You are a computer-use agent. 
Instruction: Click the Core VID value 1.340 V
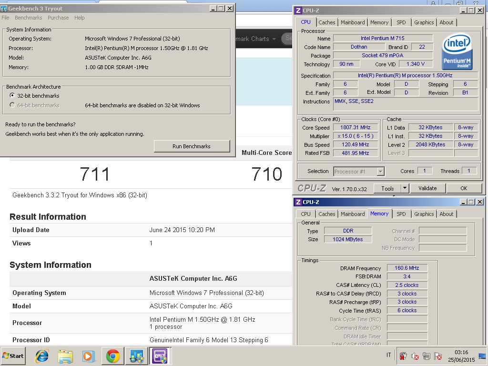pyautogui.click(x=416, y=64)
